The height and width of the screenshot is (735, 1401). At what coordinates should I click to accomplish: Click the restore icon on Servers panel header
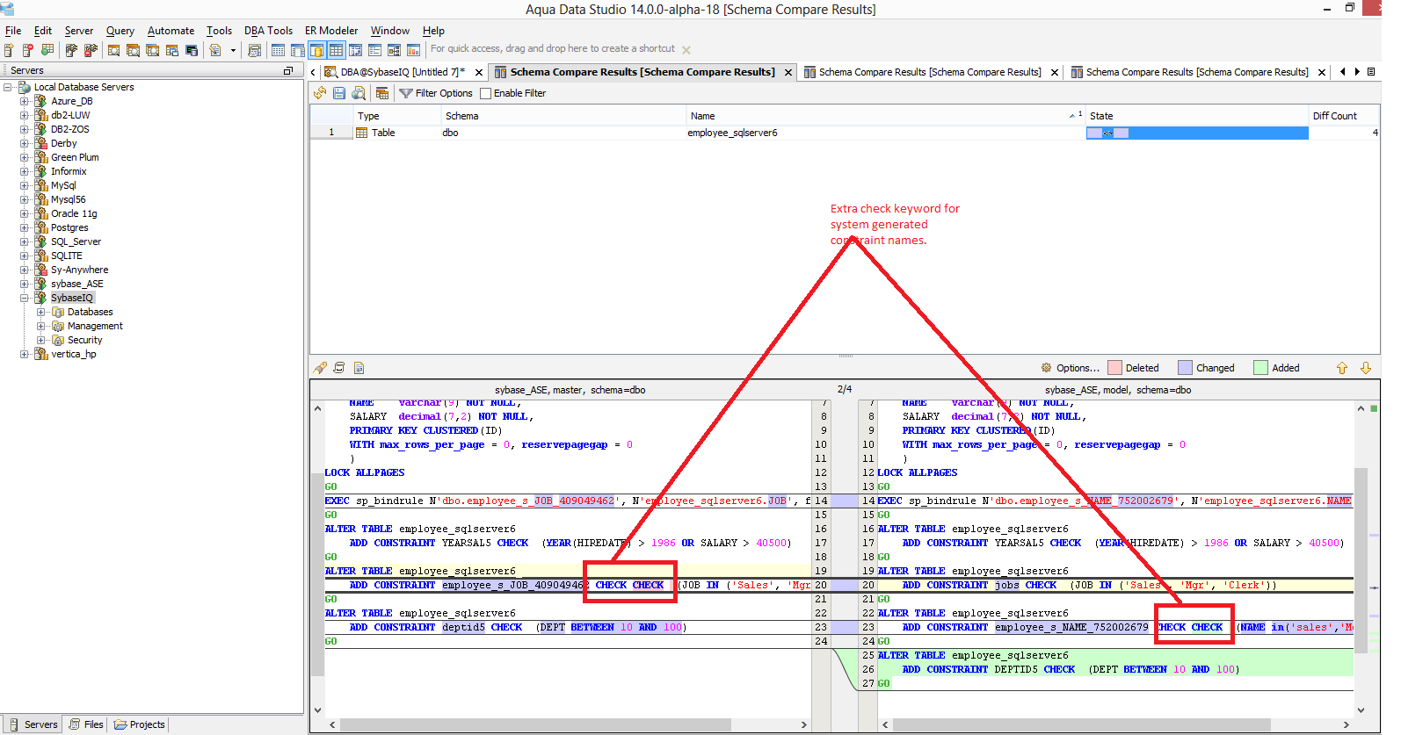click(288, 70)
